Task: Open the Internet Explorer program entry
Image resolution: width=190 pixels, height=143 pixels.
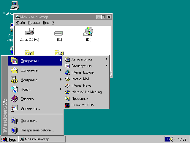Action: (86, 72)
